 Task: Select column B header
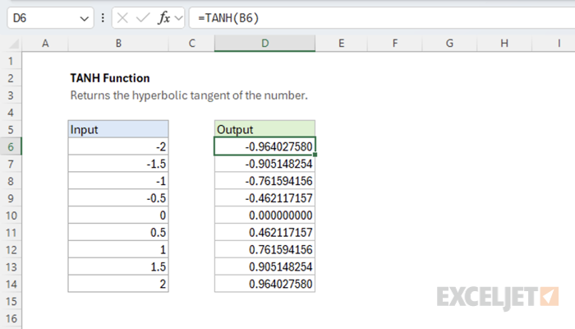click(x=118, y=44)
